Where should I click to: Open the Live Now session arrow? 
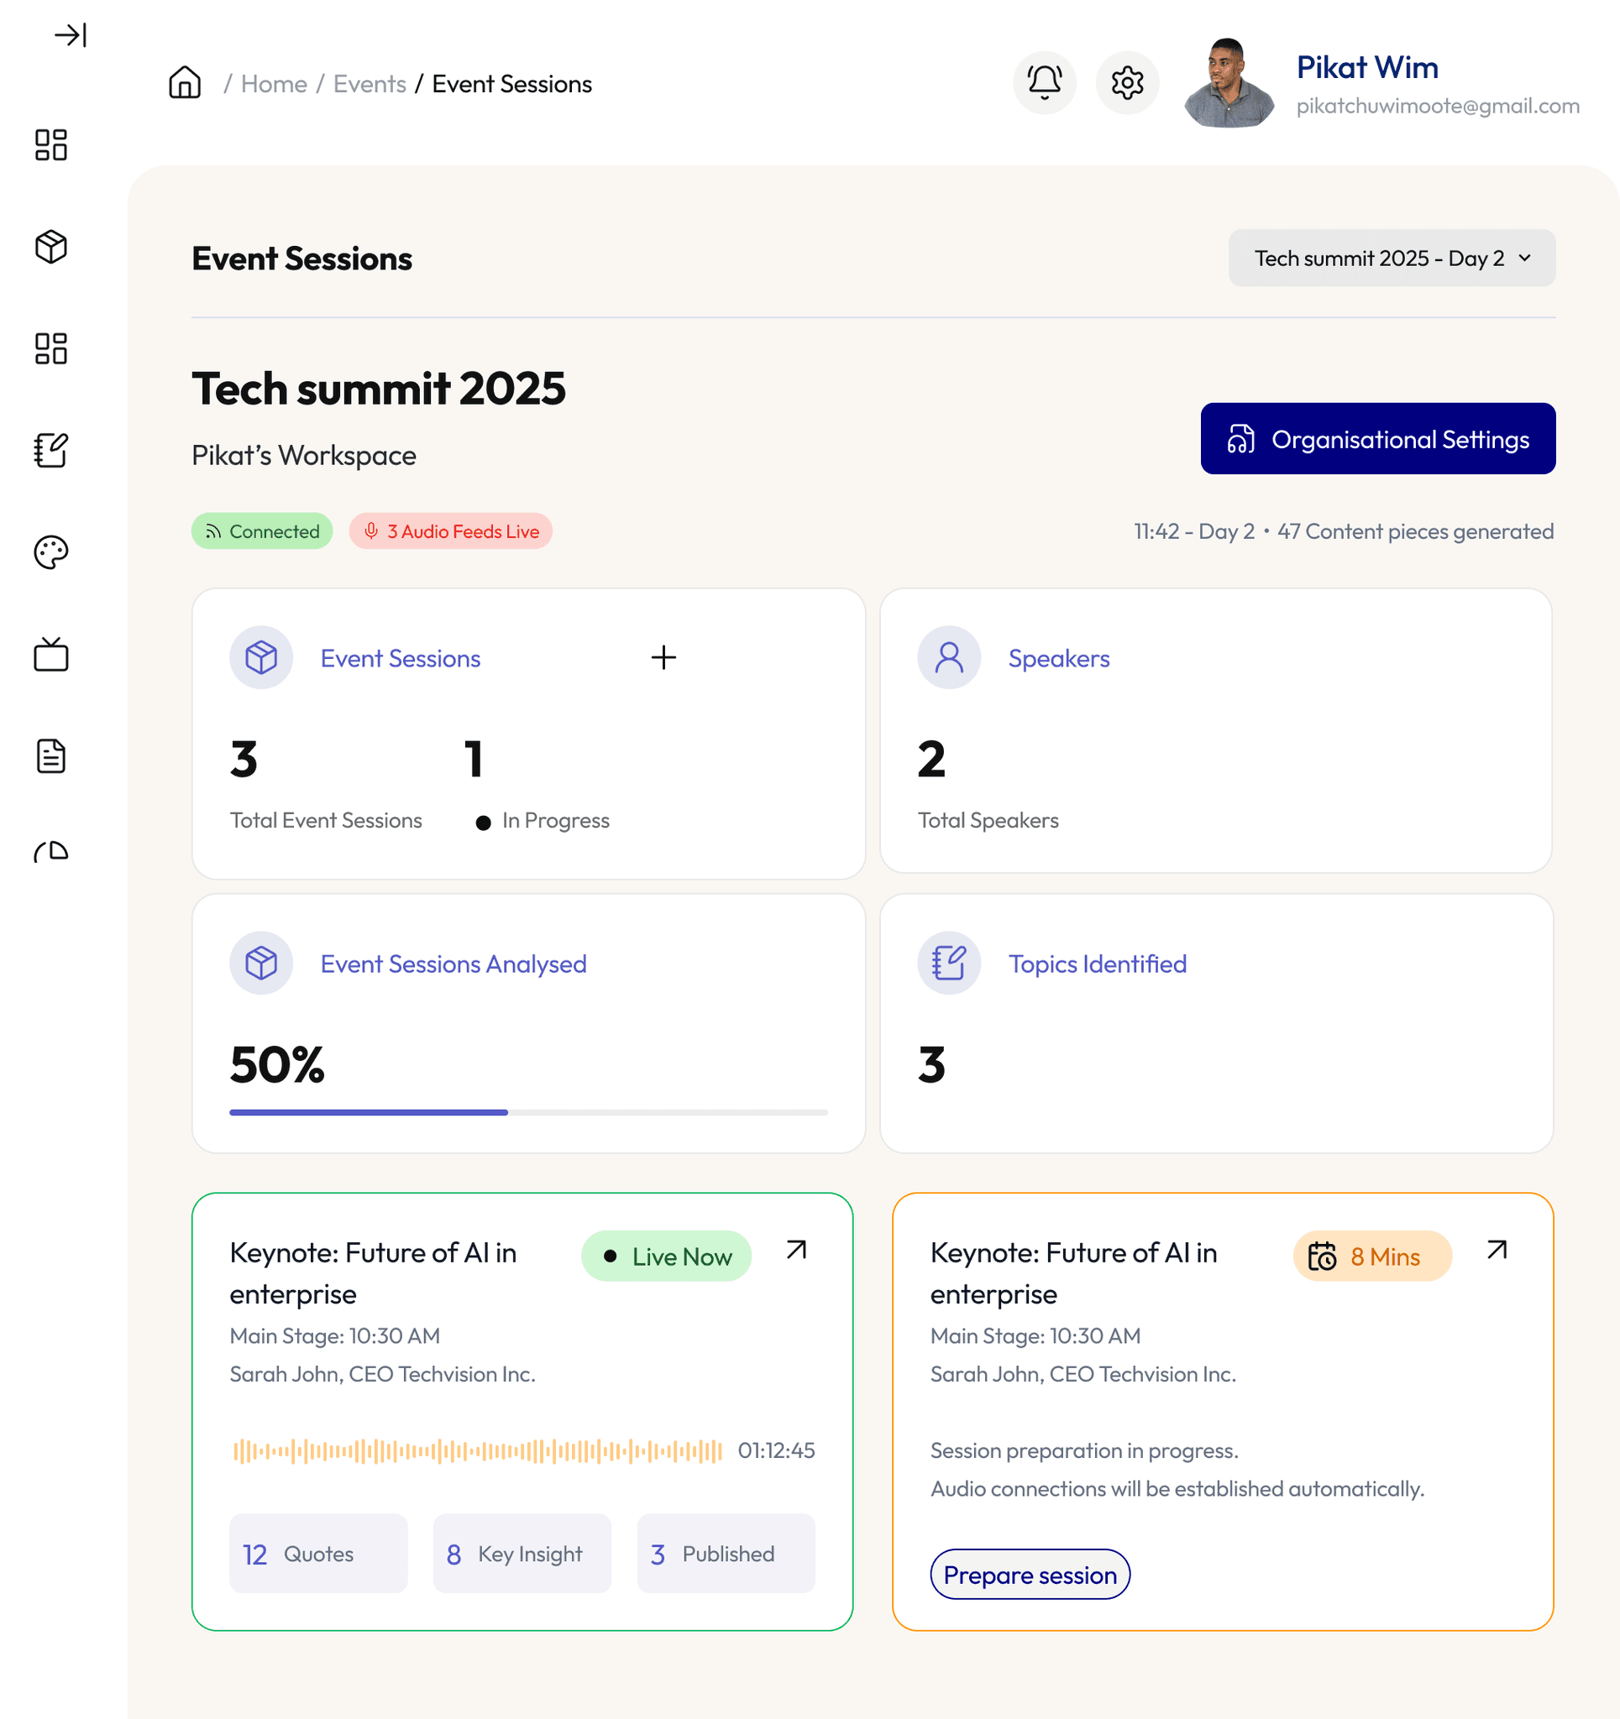click(796, 1250)
